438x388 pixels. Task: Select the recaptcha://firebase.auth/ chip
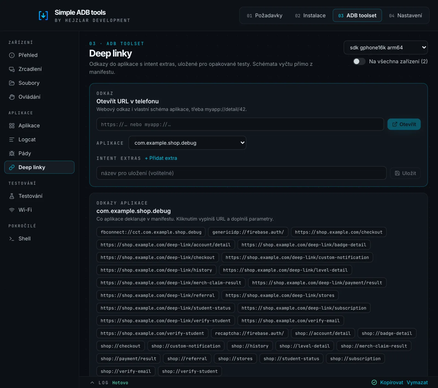[x=249, y=333]
